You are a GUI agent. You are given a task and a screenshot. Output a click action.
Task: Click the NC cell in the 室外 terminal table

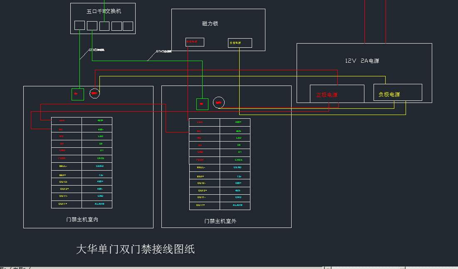pos(205,130)
